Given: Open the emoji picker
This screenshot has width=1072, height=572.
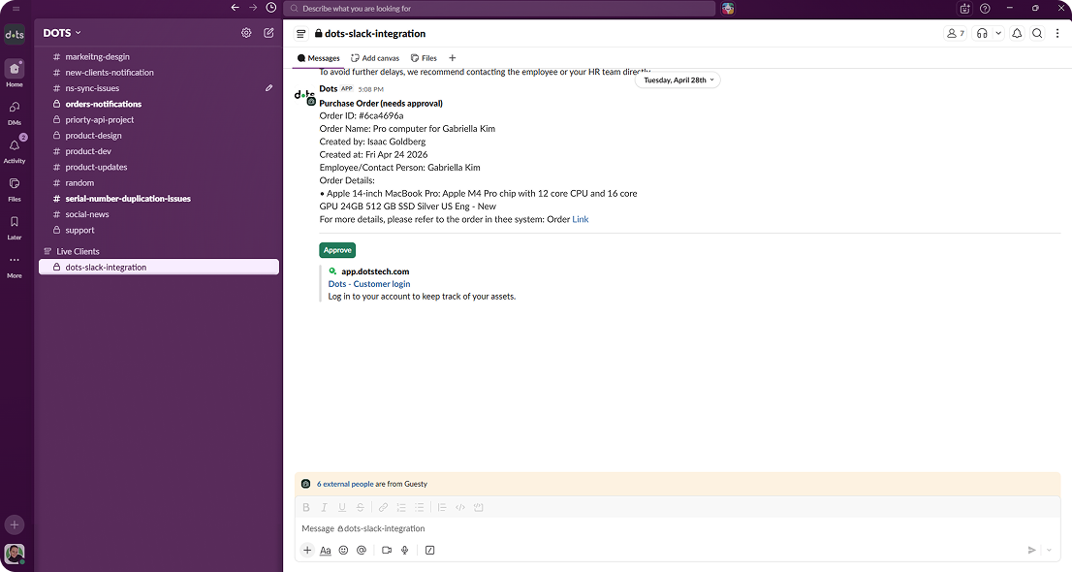Looking at the screenshot, I should (x=343, y=550).
